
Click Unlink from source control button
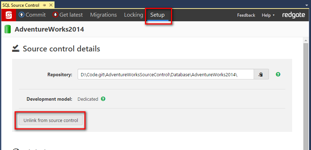click(x=51, y=120)
